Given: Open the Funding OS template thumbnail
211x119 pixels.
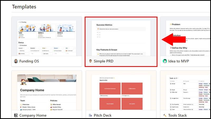Looking at the screenshot, I should [x=47, y=36].
